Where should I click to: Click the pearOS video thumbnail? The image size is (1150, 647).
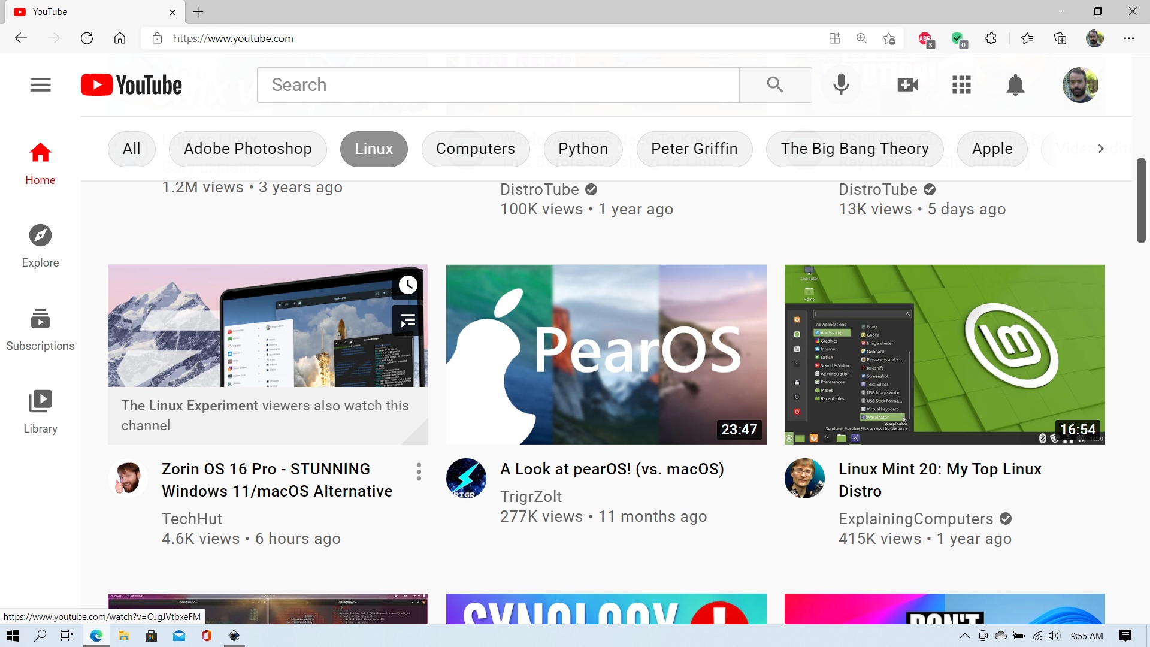[606, 354]
